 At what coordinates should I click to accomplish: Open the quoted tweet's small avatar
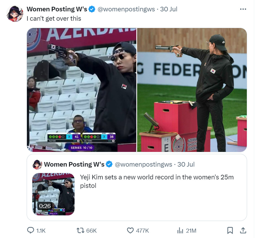pyautogui.click(x=37, y=164)
